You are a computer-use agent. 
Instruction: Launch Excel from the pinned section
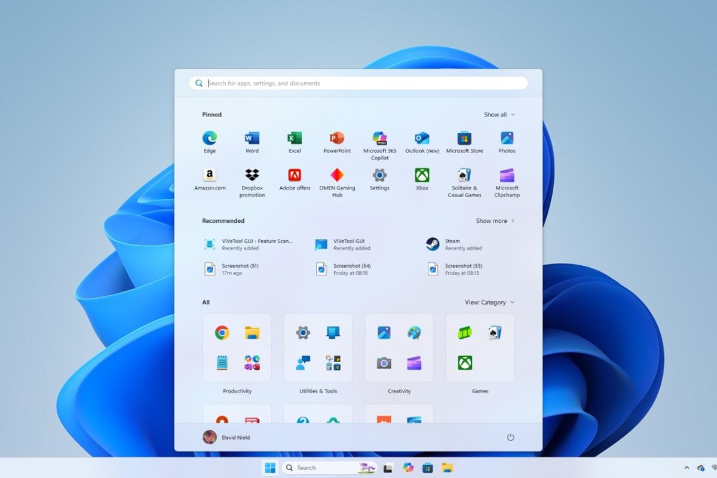(295, 137)
